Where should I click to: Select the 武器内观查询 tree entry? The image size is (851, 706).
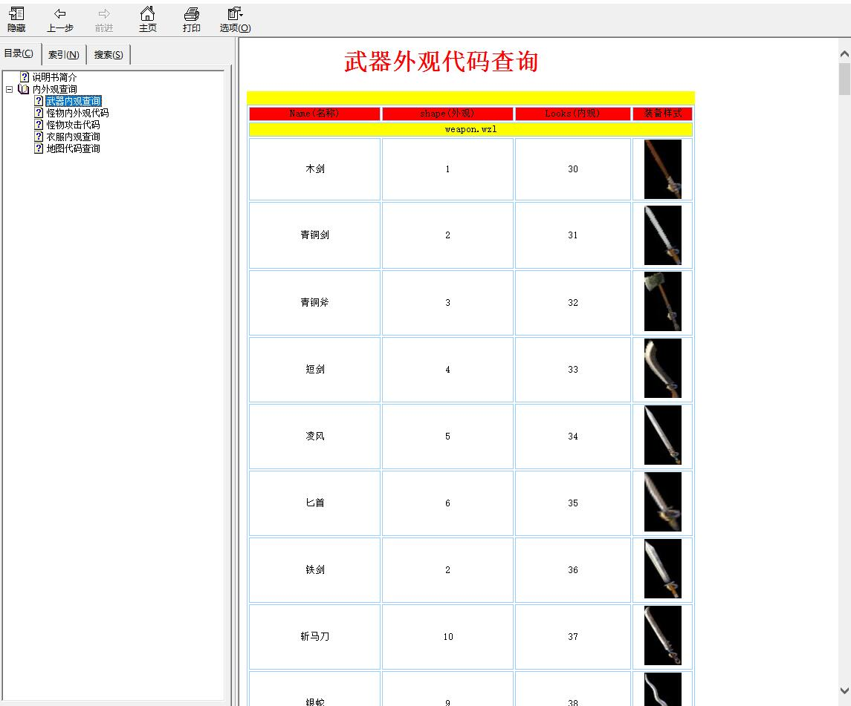[x=73, y=101]
